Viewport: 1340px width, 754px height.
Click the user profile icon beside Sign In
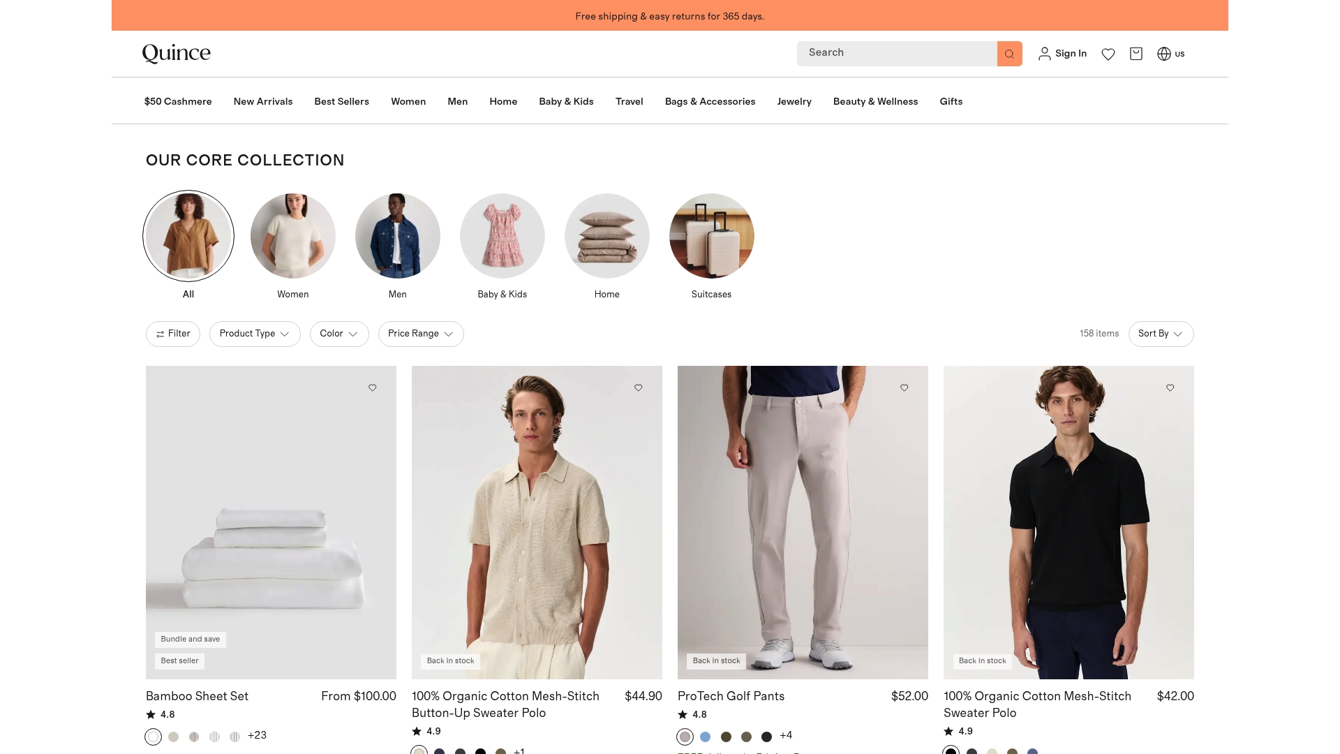point(1045,54)
